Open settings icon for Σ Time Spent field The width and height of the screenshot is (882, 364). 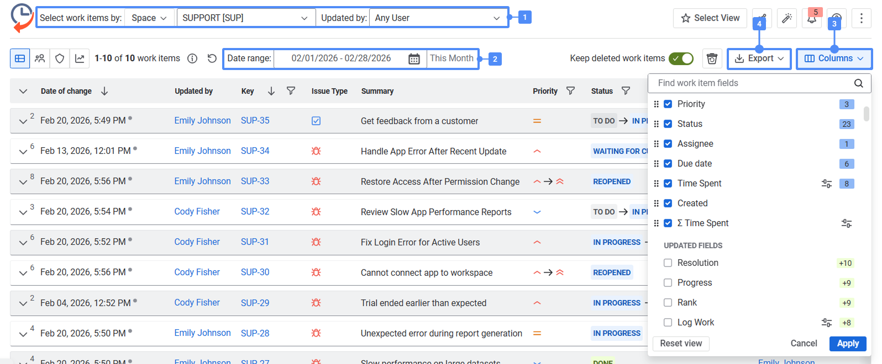tap(847, 223)
